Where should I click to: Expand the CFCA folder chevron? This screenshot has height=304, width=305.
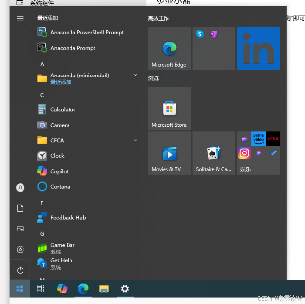click(136, 140)
